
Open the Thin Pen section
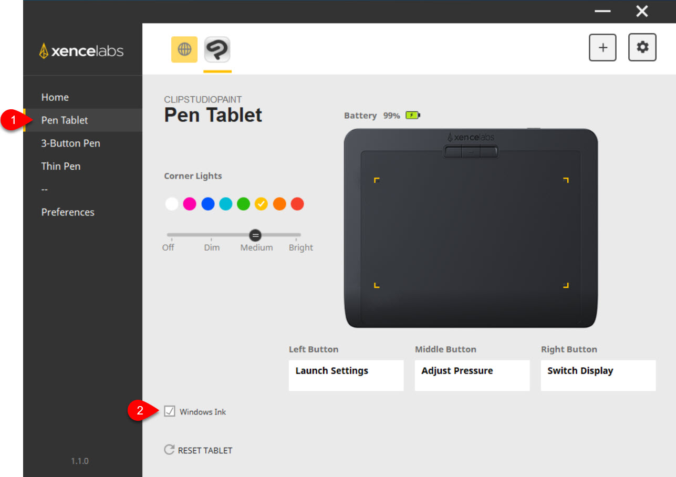tap(61, 166)
